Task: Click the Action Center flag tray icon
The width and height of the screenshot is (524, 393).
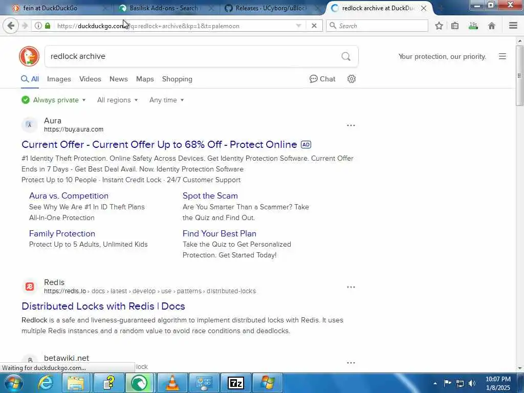Action: coord(447,383)
